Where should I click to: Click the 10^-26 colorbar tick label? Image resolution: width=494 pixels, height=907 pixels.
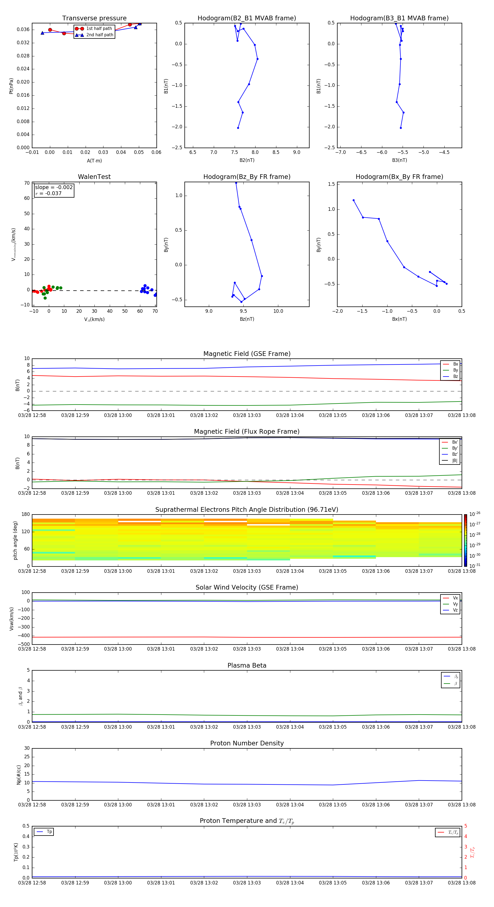tap(475, 514)
